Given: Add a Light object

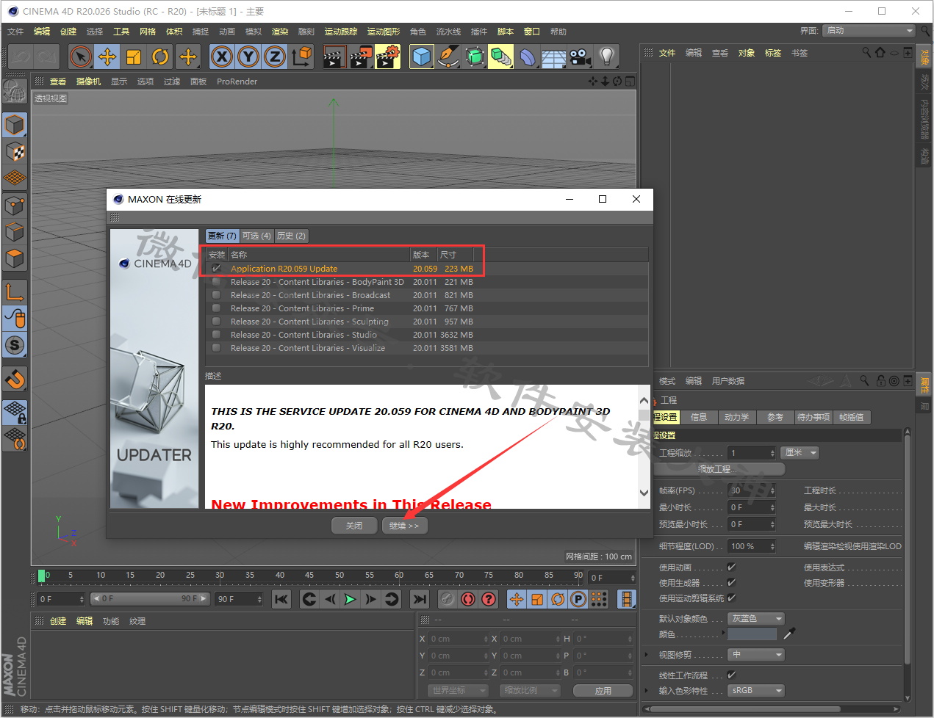Looking at the screenshot, I should coord(607,57).
